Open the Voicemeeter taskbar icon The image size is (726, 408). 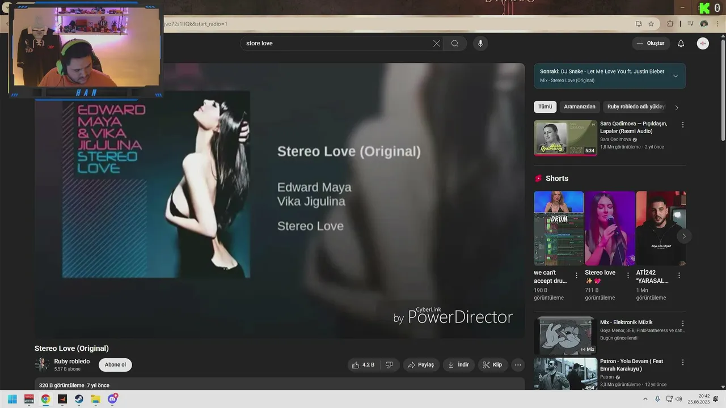click(x=29, y=399)
